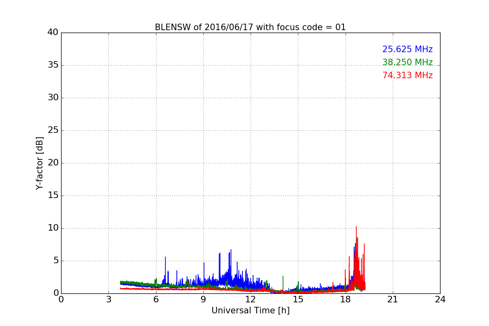Click the plot title "BLENSW of 2016/06/17 with focus code = 01"
489x326 pixels.
(x=250, y=27)
